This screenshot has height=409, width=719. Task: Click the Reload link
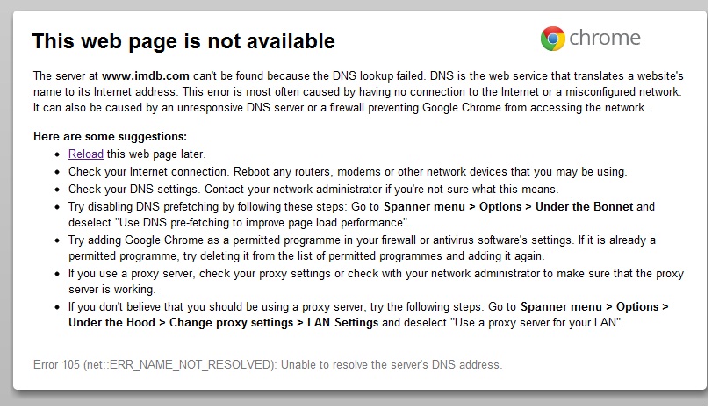85,154
